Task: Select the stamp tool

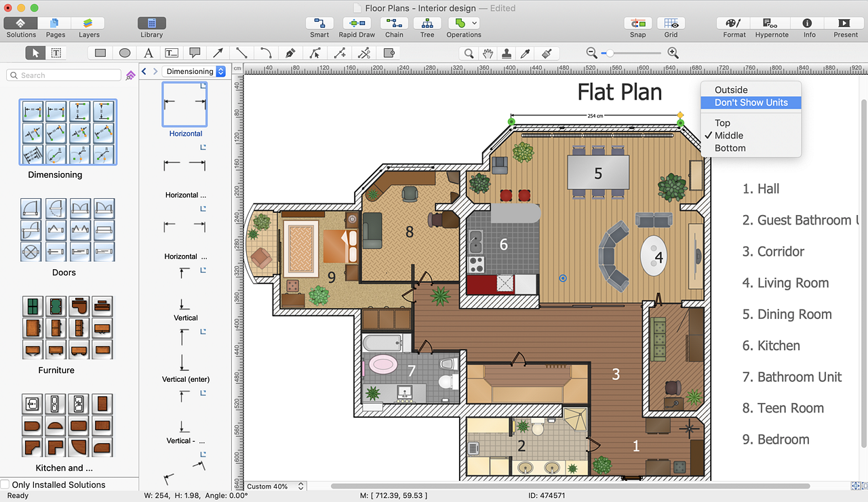Action: pos(507,53)
